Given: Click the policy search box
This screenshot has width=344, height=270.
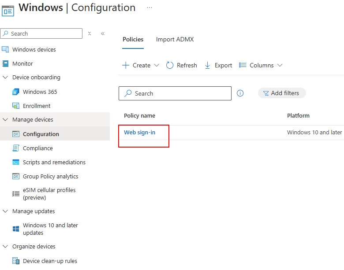Looking at the screenshot, I should point(175,93).
